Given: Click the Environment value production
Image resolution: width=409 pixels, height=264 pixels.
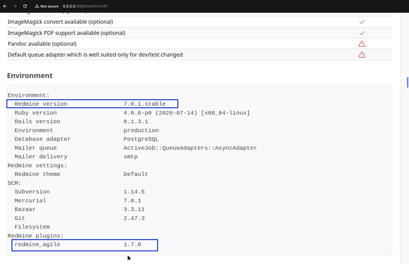Looking at the screenshot, I should point(141,130).
